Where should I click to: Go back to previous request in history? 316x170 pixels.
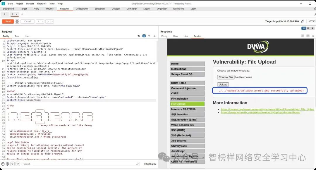(x=39, y=21)
